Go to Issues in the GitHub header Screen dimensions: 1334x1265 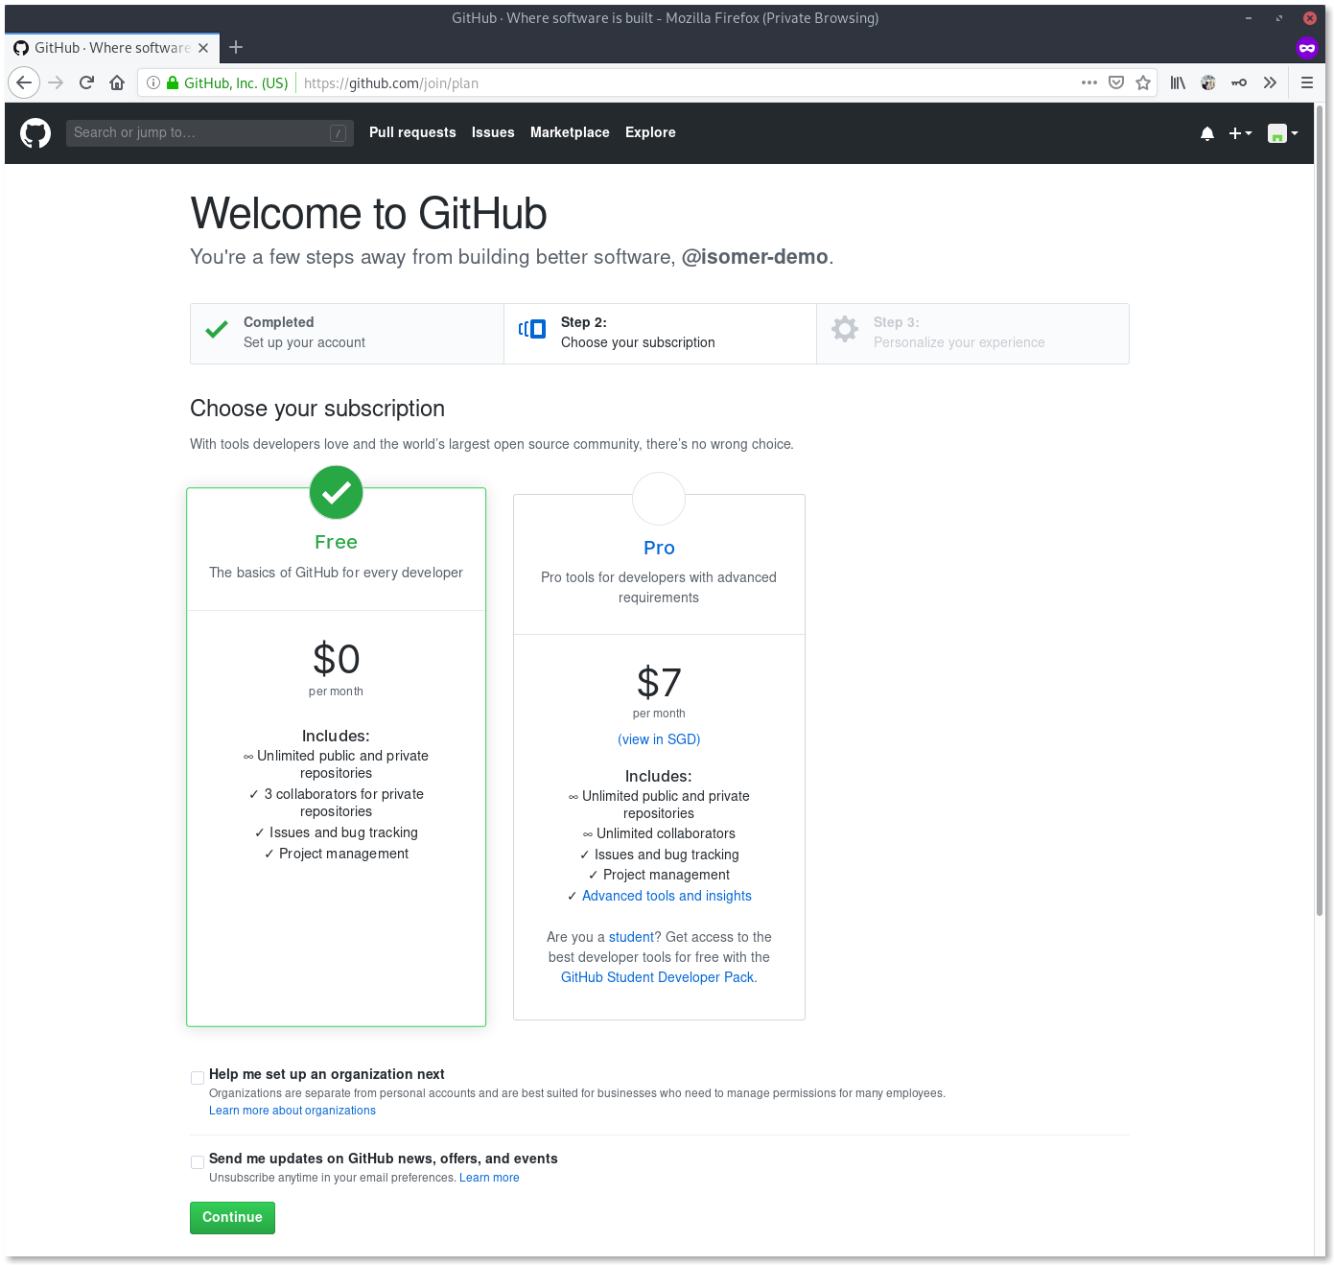(493, 132)
